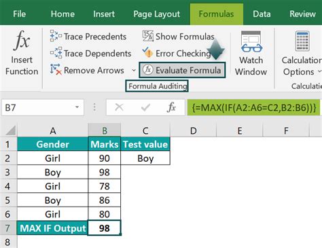
Task: Click the MAX IF Output label cell
Action: tap(53, 228)
